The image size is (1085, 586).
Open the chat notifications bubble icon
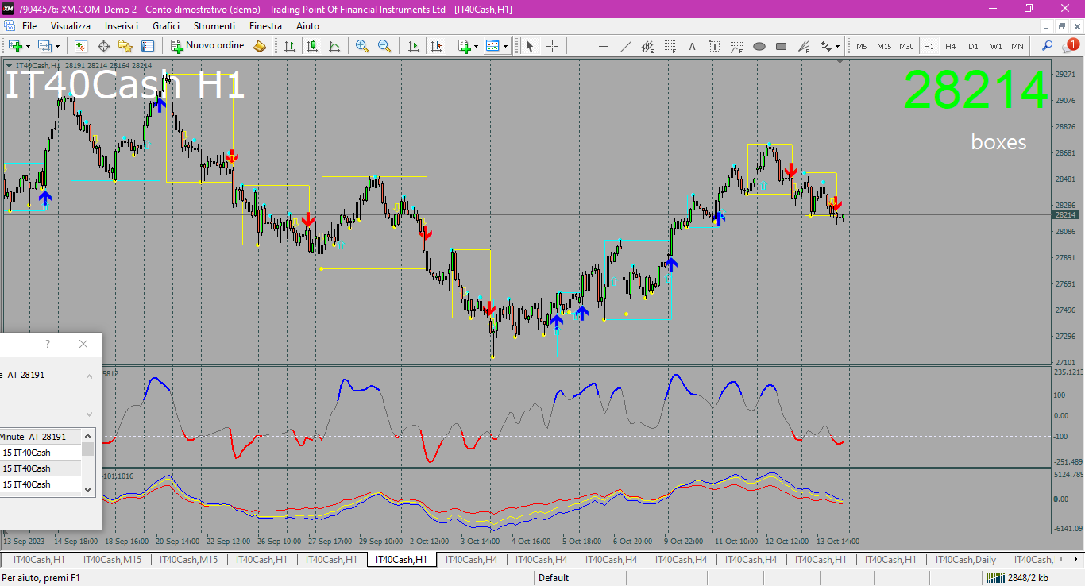1070,46
